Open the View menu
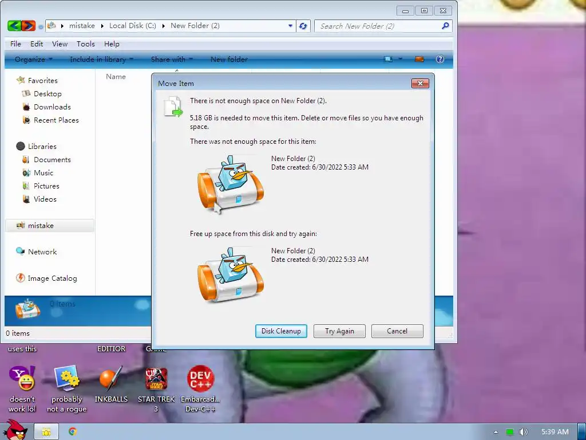The height and width of the screenshot is (440, 586). coord(60,44)
